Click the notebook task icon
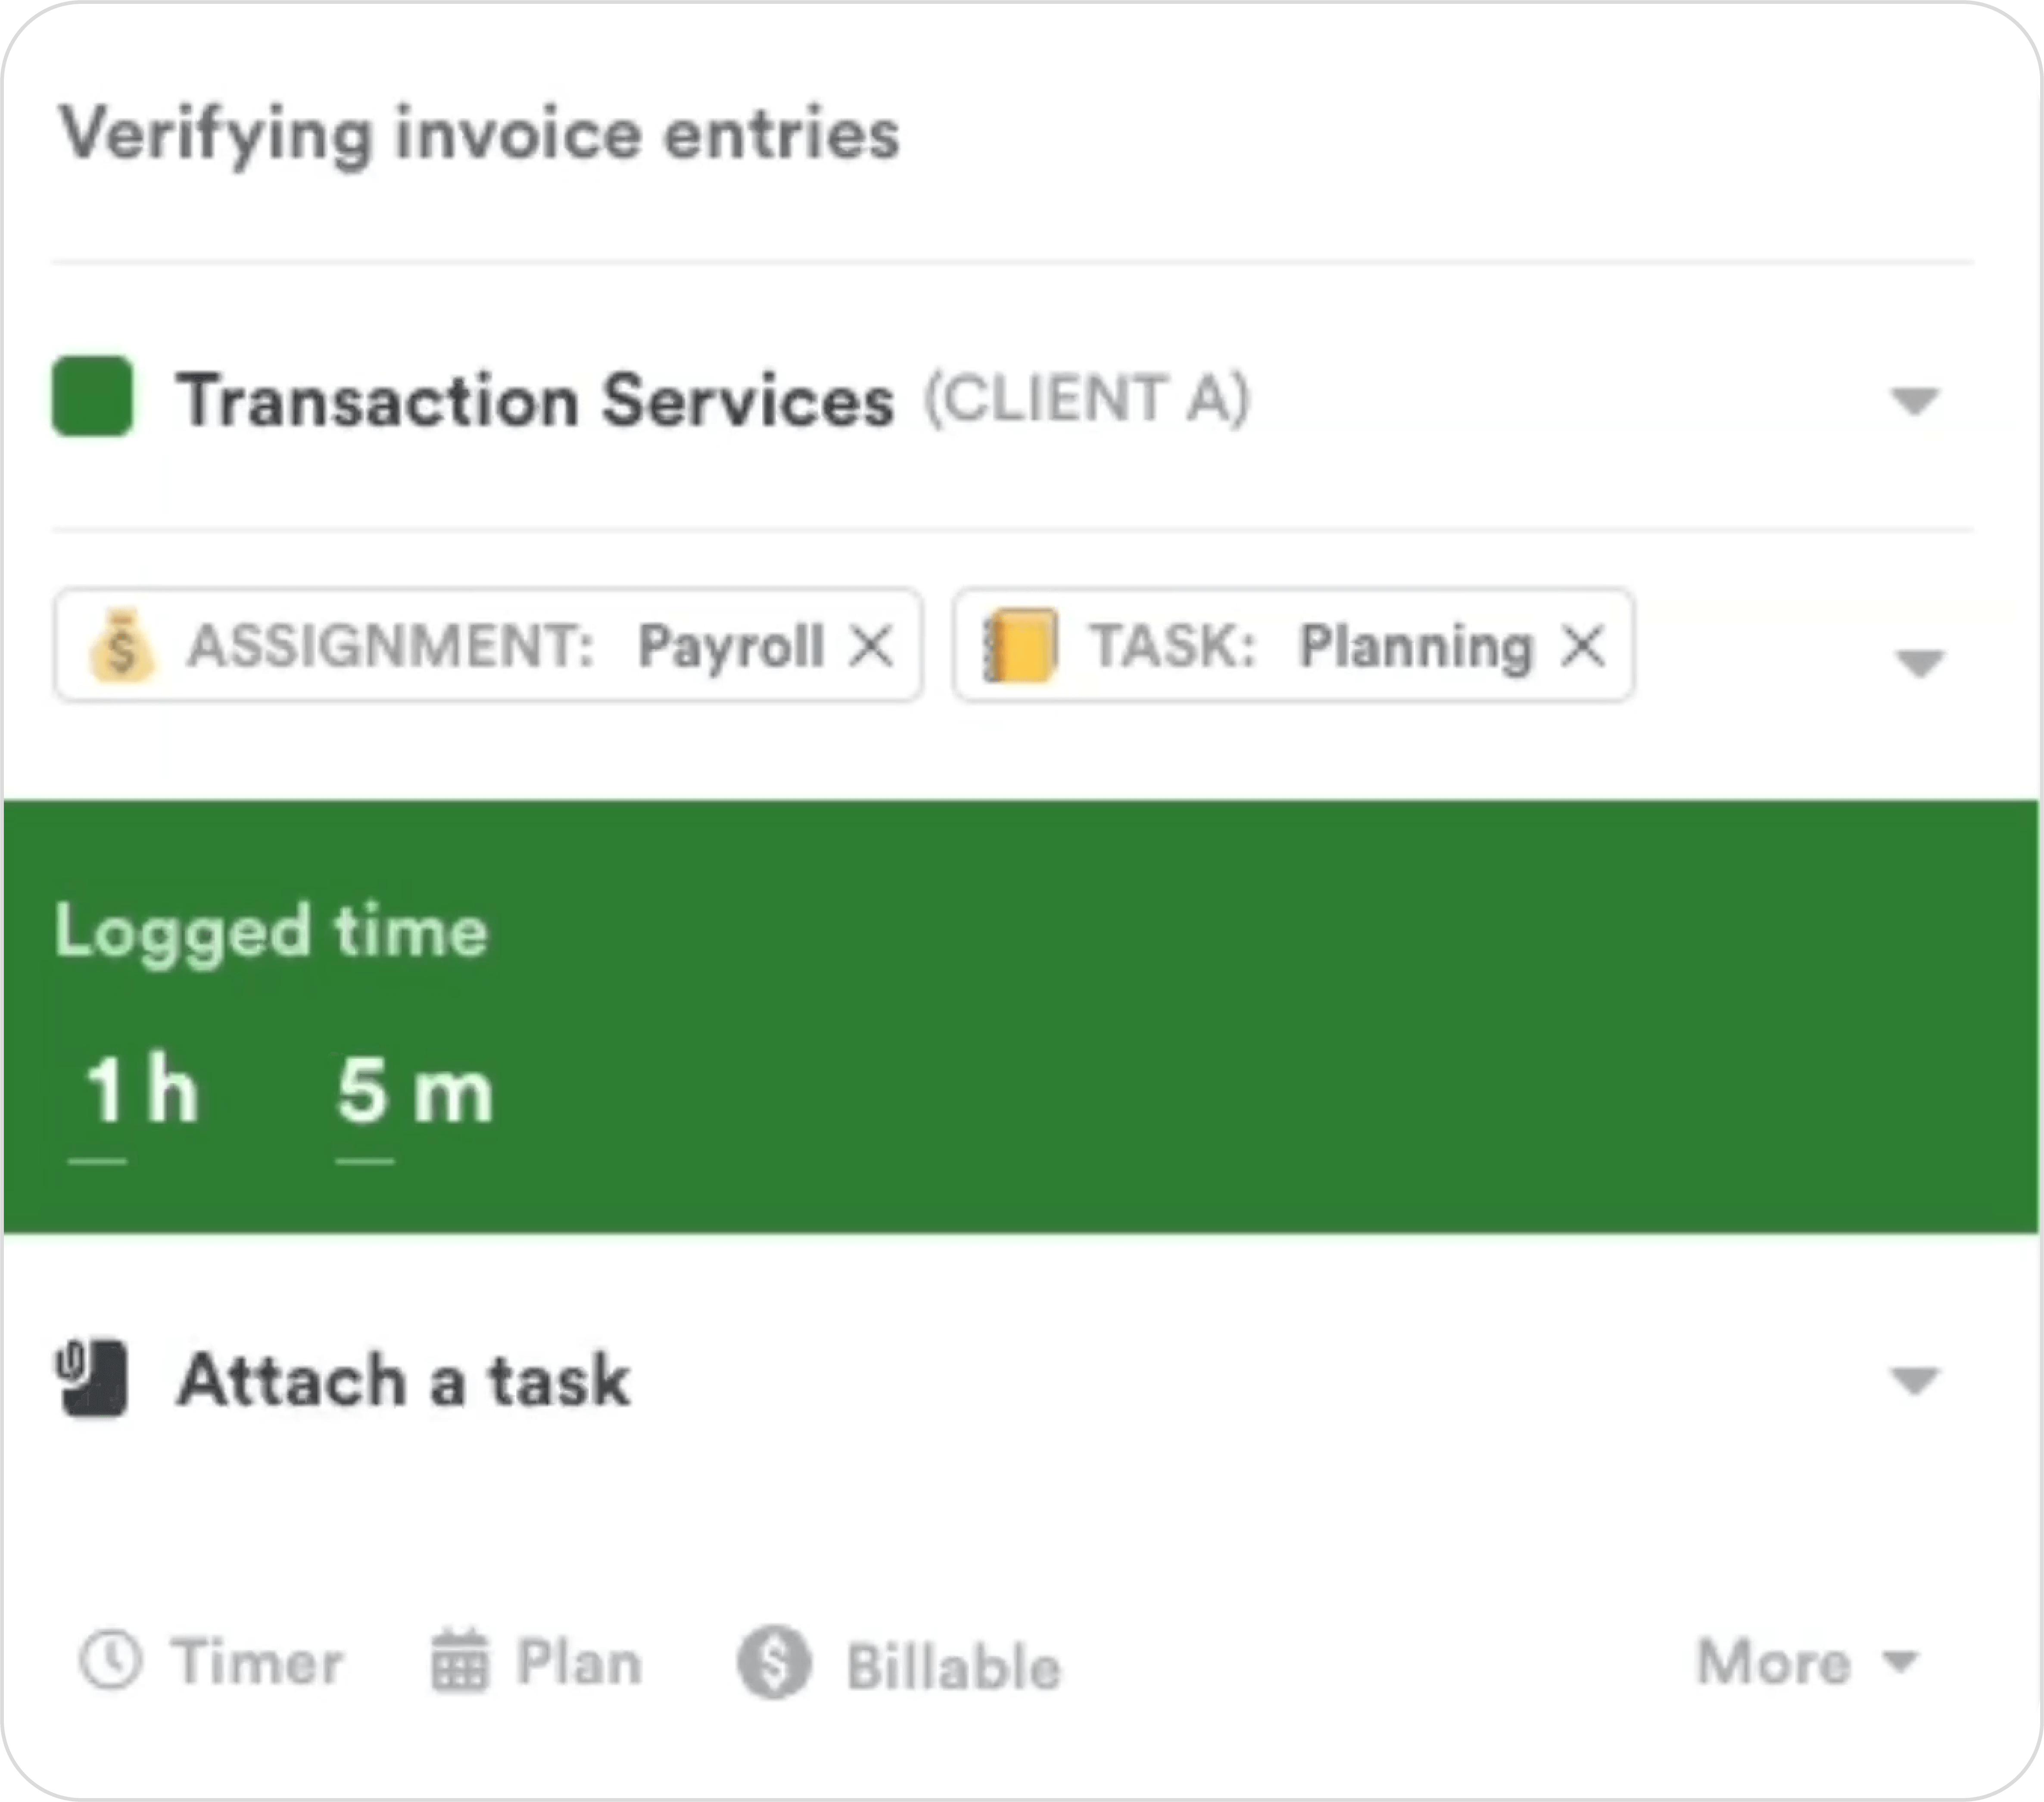The height and width of the screenshot is (1802, 2044). (1020, 646)
